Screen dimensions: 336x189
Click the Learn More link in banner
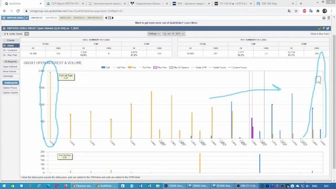coord(191,23)
